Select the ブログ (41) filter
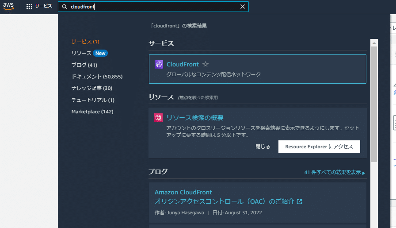The height and width of the screenshot is (228, 396). [x=84, y=65]
